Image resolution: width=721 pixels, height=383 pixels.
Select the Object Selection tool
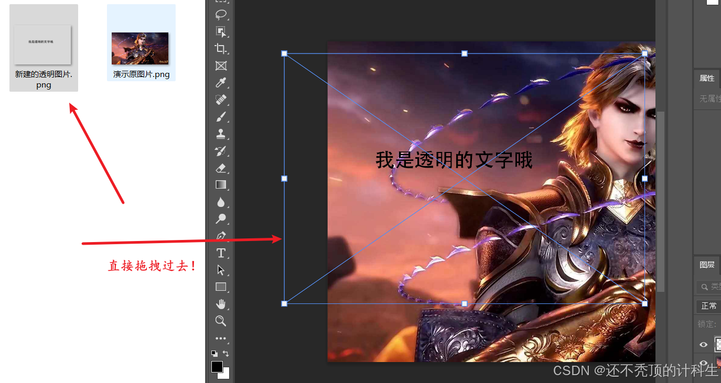tap(221, 32)
